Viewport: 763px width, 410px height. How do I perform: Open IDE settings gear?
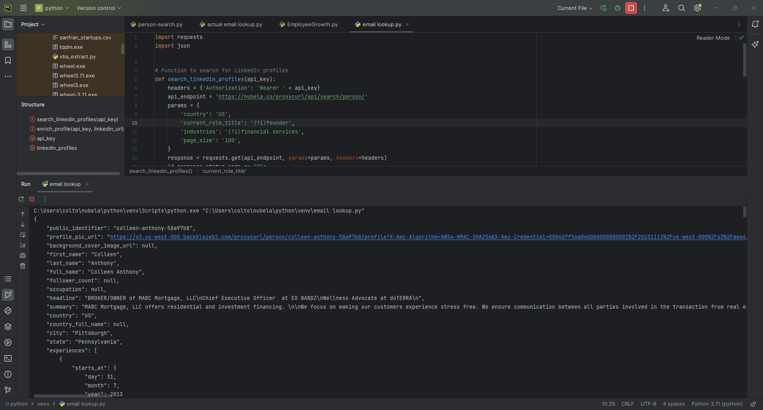[697, 8]
